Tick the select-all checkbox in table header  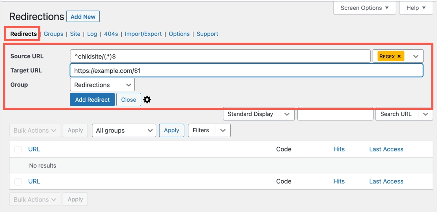pos(18,149)
